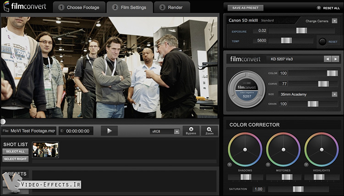Adjust the Temp slider handle
This screenshot has width=344, height=196.
click(286, 40)
